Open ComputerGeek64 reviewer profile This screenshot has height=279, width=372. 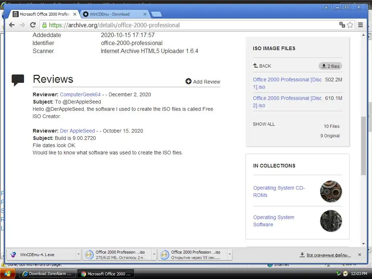80,94
